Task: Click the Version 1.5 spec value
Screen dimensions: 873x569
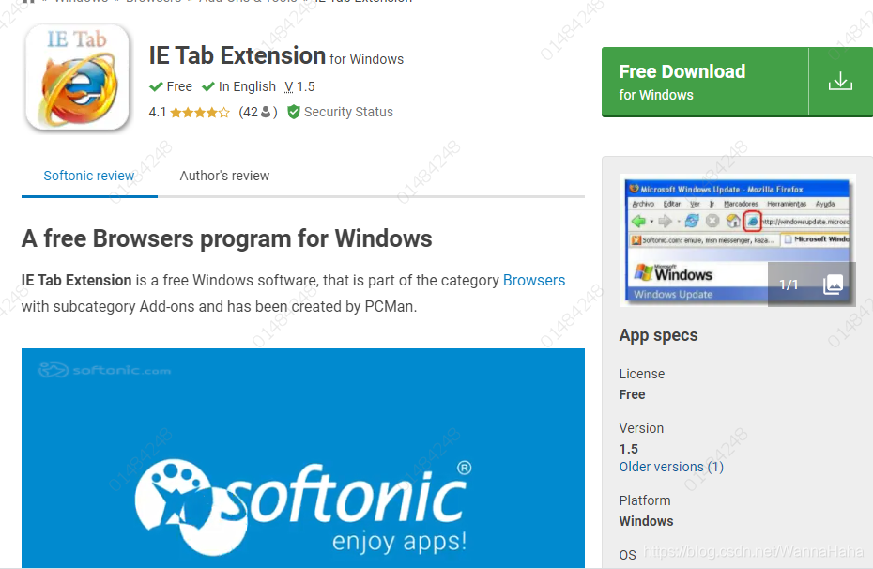Action: click(629, 449)
